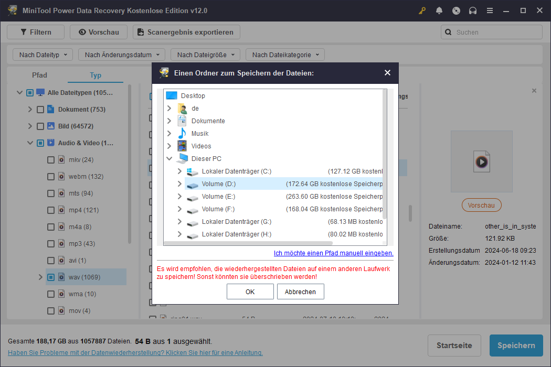Click the de user folder icon
The image size is (551, 367).
click(182, 108)
